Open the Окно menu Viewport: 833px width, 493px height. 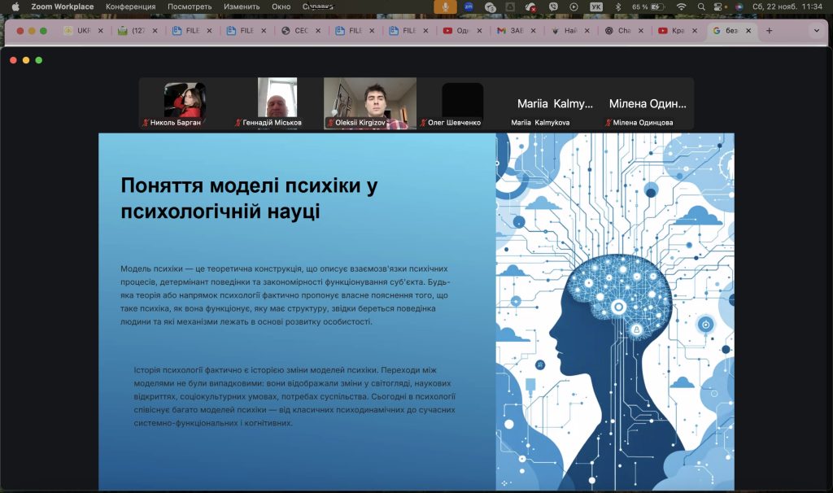click(x=281, y=7)
